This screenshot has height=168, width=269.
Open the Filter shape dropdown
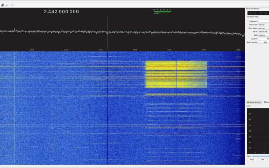(x=264, y=28)
